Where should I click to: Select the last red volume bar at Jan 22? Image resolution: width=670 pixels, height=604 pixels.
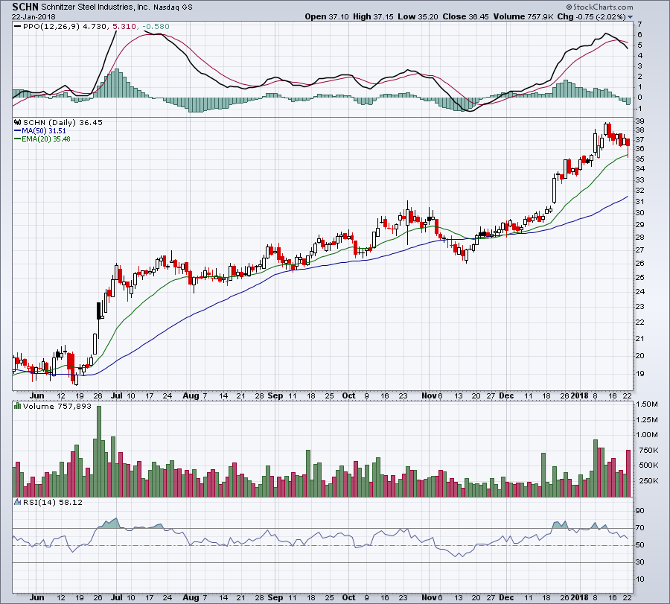(628, 473)
